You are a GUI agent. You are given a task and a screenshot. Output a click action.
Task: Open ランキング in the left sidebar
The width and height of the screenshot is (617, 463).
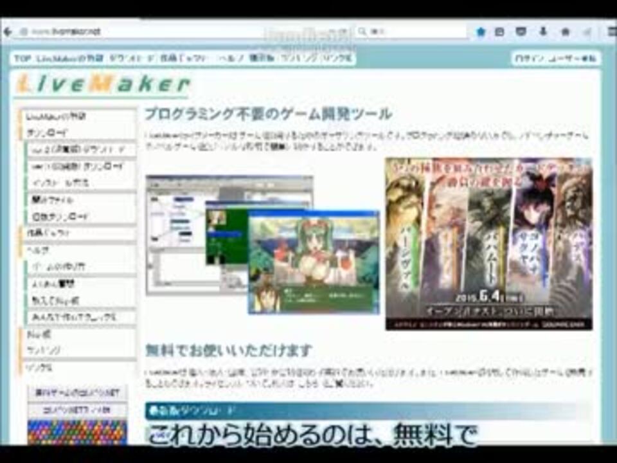click(x=78, y=350)
